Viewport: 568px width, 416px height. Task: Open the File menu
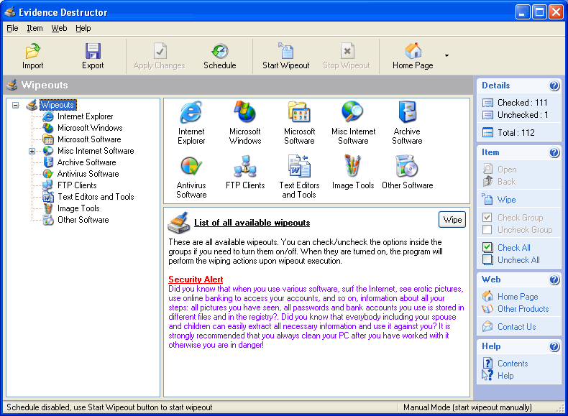coord(12,28)
